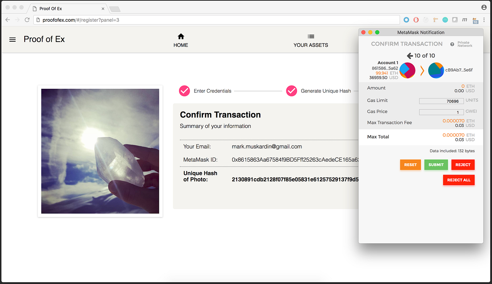The height and width of the screenshot is (284, 492).
Task: Click the REJECT ALL button
Action: click(459, 180)
